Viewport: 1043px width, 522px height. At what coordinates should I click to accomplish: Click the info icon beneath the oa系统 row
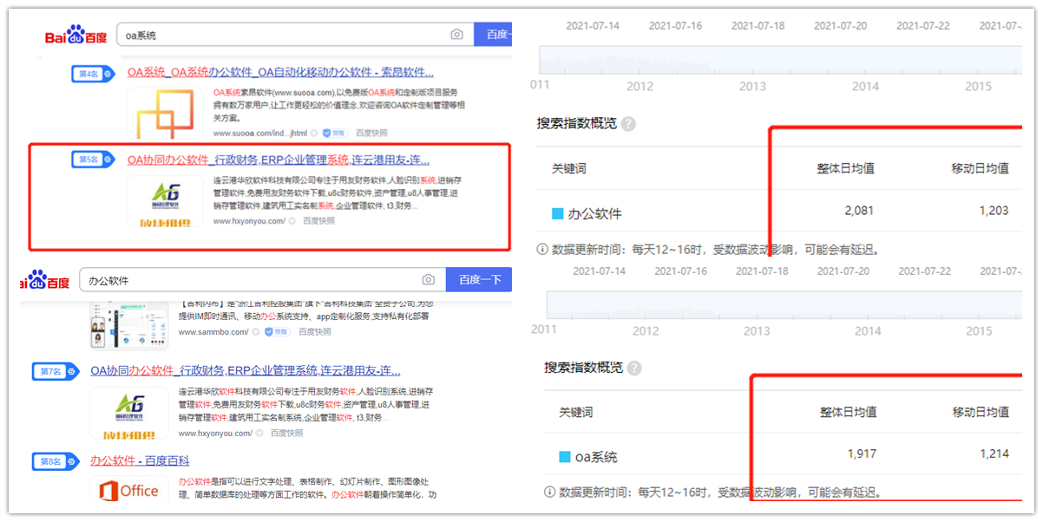point(550,492)
